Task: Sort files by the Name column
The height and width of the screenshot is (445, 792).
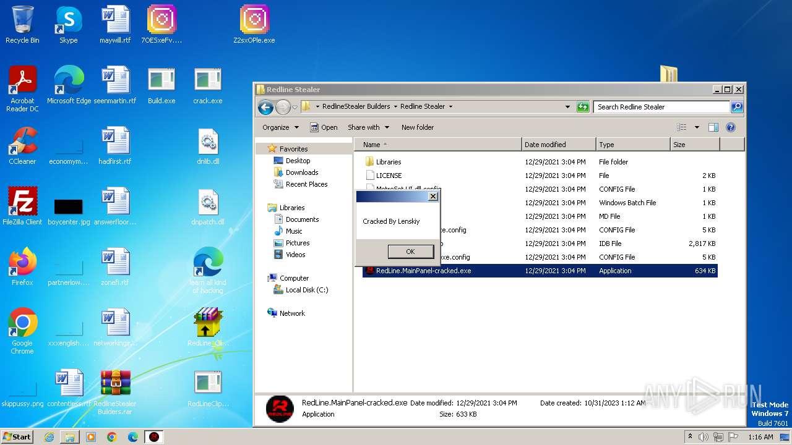Action: pos(437,145)
